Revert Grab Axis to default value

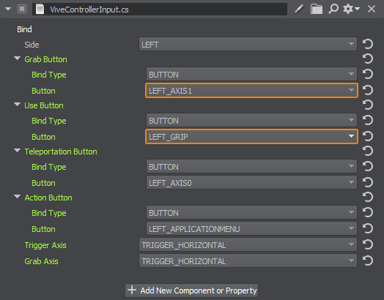tap(368, 261)
